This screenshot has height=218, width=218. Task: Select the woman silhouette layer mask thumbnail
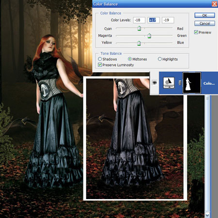point(192,83)
